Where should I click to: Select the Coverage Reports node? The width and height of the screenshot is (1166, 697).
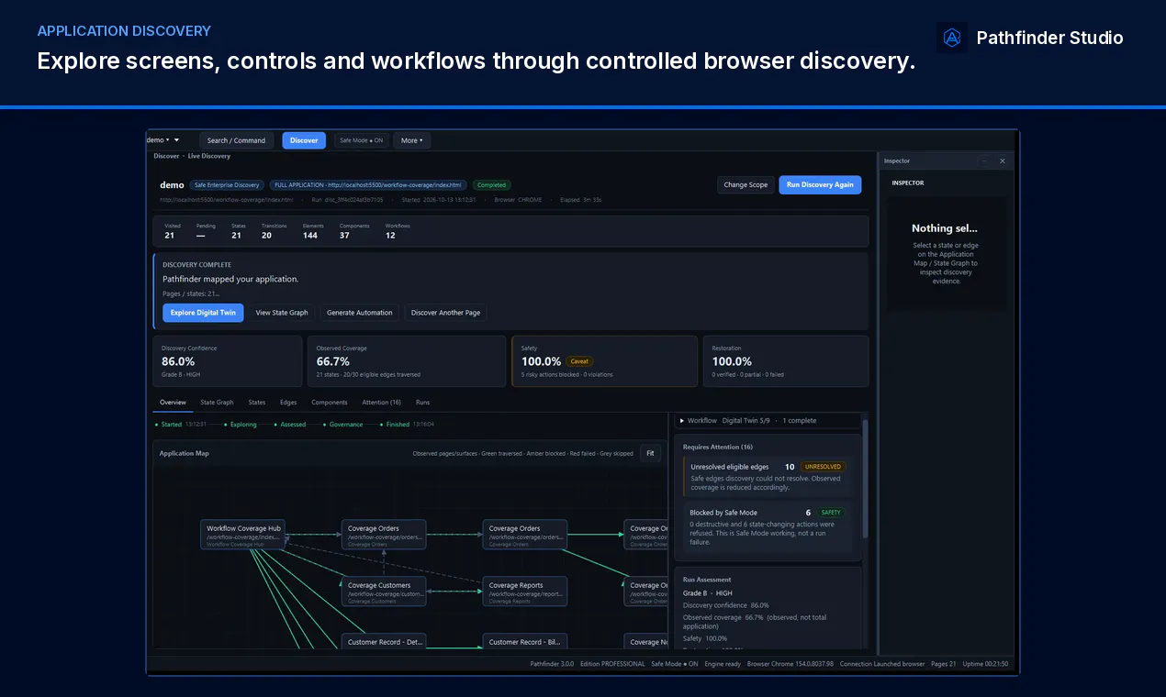(x=525, y=592)
